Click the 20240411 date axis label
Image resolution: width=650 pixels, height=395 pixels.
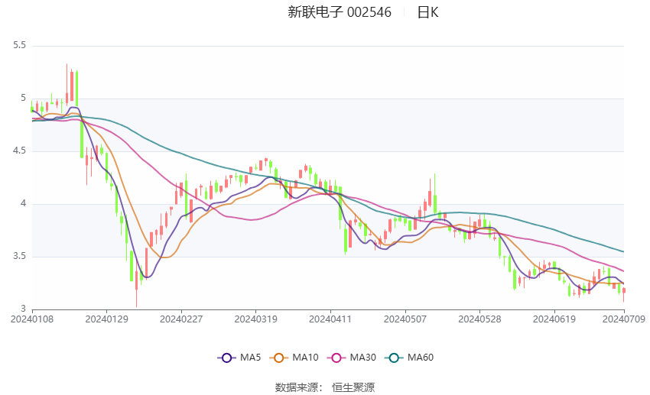[x=330, y=319]
